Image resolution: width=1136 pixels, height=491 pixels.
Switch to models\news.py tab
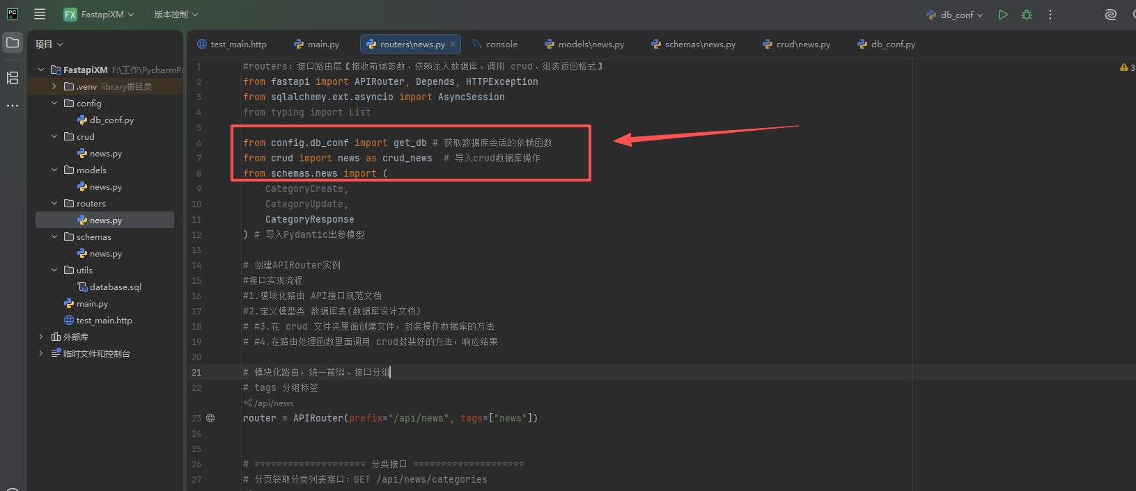click(x=584, y=44)
